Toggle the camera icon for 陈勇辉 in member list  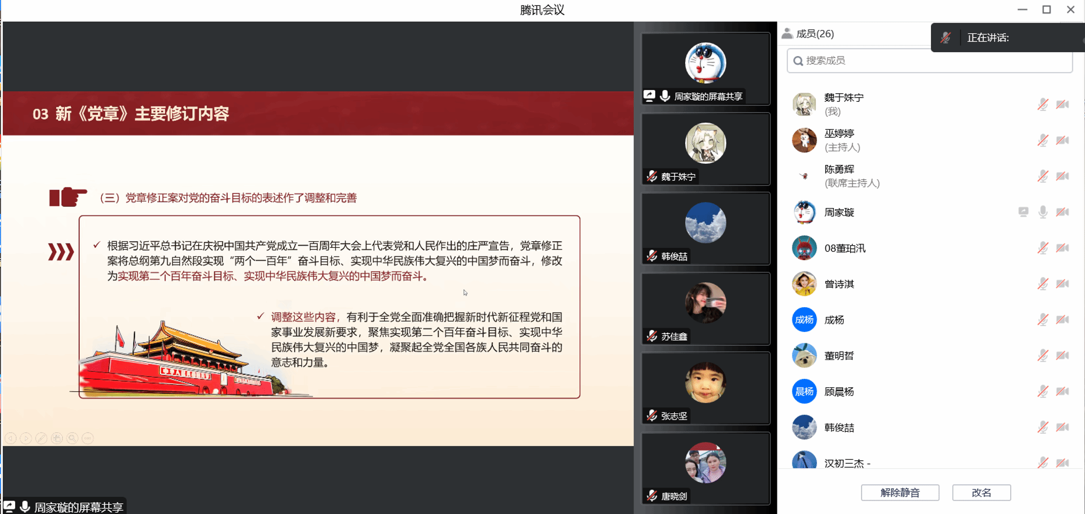point(1062,176)
